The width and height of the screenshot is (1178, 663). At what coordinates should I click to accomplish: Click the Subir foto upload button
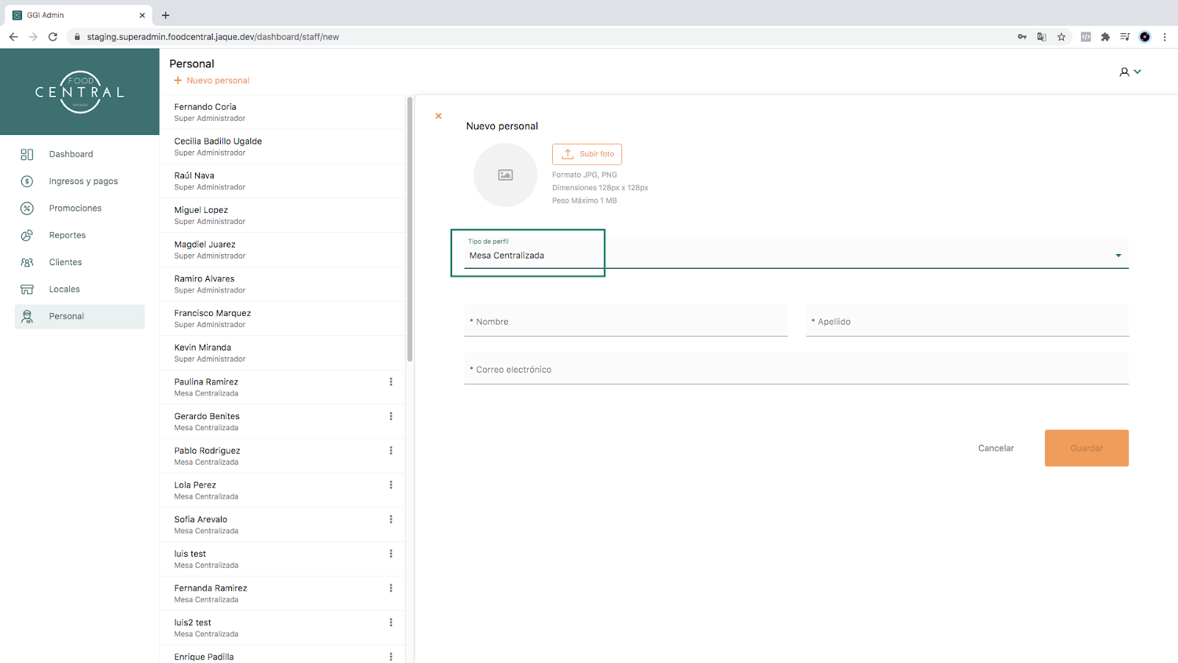pyautogui.click(x=587, y=154)
